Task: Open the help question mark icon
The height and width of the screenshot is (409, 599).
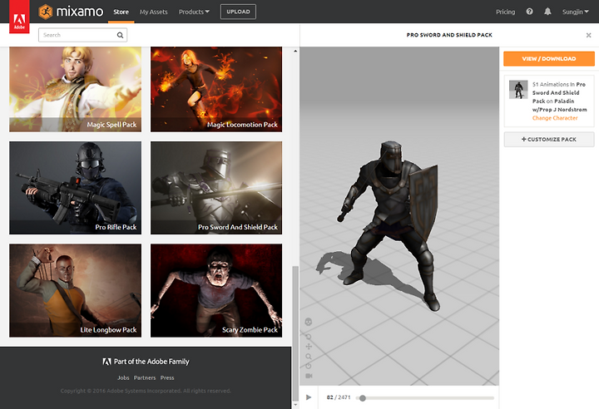Action: 529,12
